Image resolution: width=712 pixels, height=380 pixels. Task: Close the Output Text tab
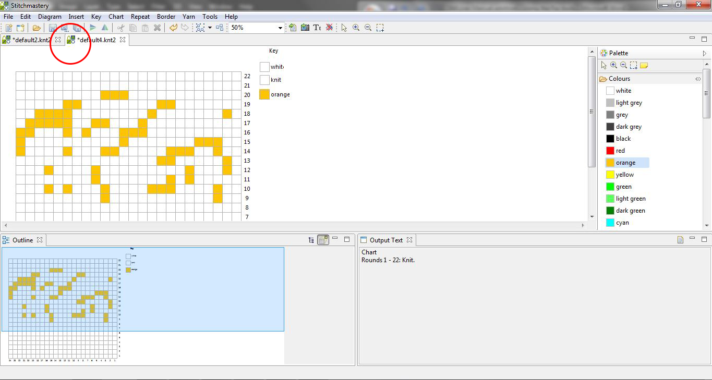pos(409,240)
